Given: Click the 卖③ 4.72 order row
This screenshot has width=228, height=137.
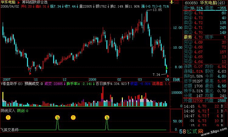Looking at the screenshot, I should [x=205, y=23].
